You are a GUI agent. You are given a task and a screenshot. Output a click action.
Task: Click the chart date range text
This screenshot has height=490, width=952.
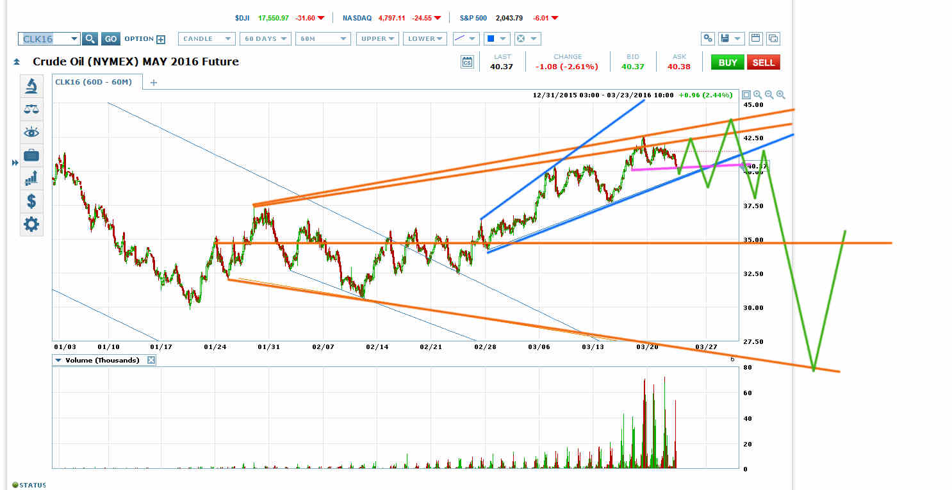[603, 95]
